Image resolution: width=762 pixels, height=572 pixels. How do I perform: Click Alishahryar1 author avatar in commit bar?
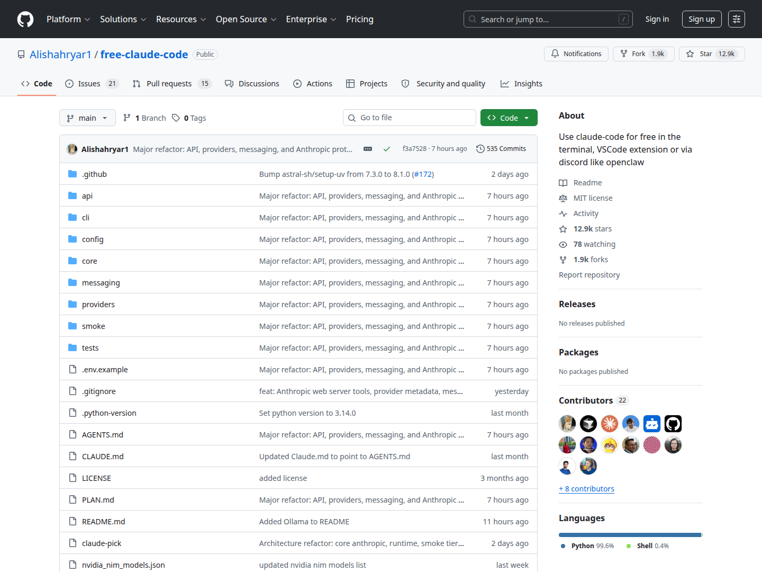coord(72,149)
